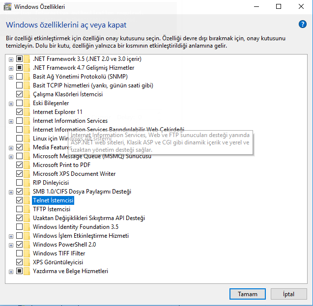Viewport: 313px width, 306px height.
Task: Enable the Internet Information Services checkbox
Action: pos(19,120)
